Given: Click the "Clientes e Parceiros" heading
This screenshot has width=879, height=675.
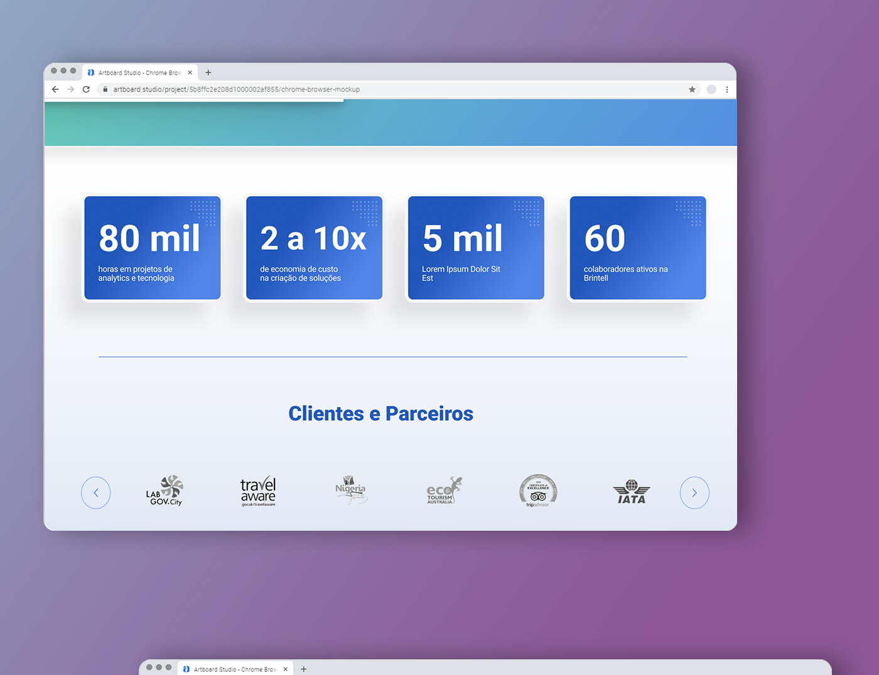Looking at the screenshot, I should point(380,413).
